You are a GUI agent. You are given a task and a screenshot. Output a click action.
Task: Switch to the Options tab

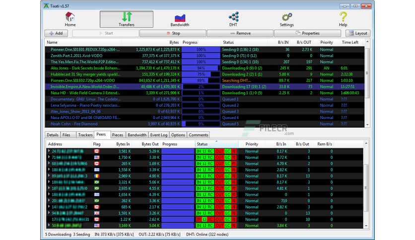[x=178, y=135]
